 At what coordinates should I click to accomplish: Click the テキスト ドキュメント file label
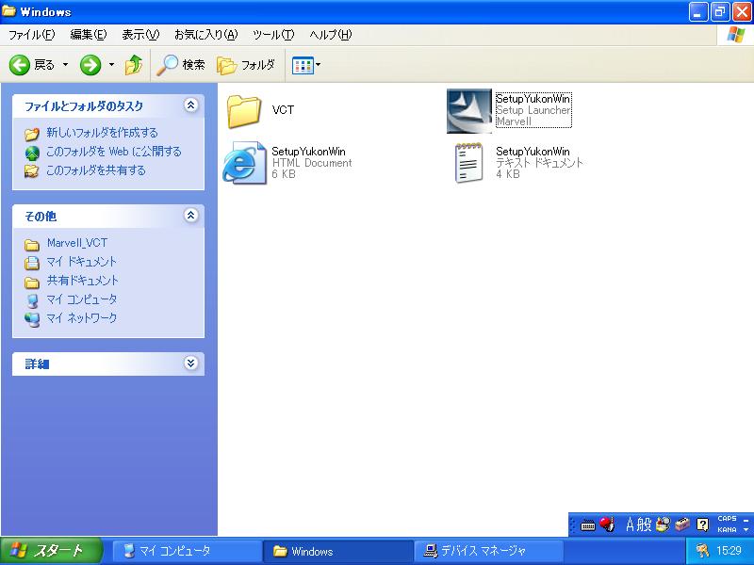[x=539, y=163]
